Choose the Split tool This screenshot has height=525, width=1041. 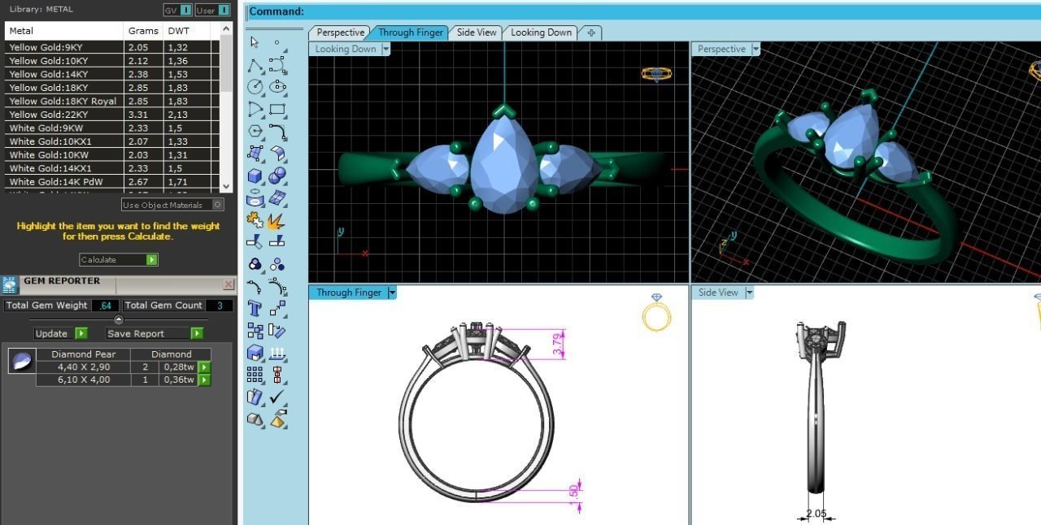pos(277,241)
